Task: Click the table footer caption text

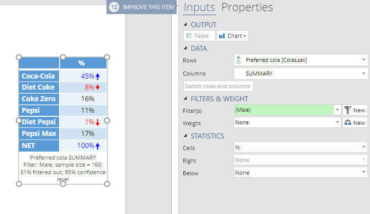Action: tap(63, 168)
